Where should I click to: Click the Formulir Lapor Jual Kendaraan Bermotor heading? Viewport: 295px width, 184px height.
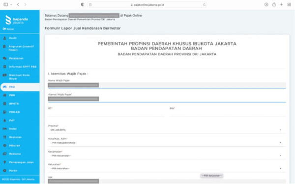83,28
